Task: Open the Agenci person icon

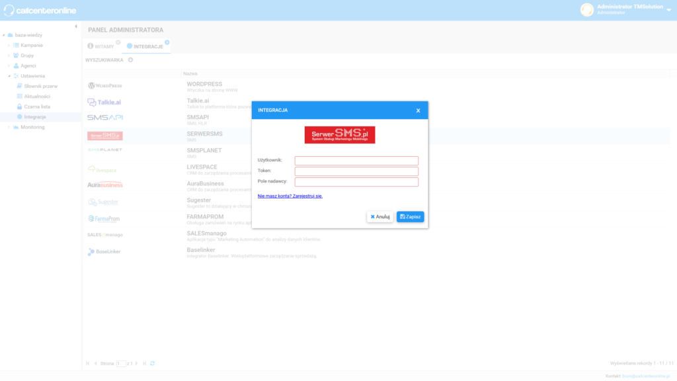Action: [x=16, y=66]
